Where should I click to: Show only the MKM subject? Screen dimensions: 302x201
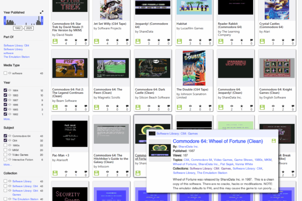[10, 150]
